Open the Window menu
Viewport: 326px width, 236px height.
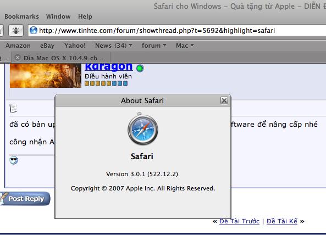click(58, 16)
